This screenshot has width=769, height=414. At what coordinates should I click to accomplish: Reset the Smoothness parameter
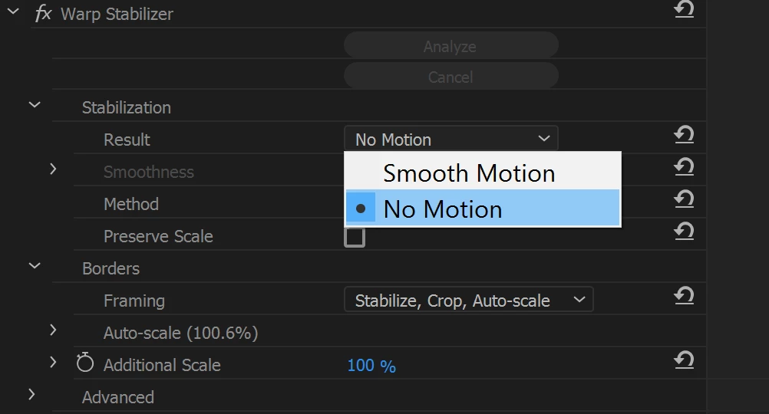(684, 167)
